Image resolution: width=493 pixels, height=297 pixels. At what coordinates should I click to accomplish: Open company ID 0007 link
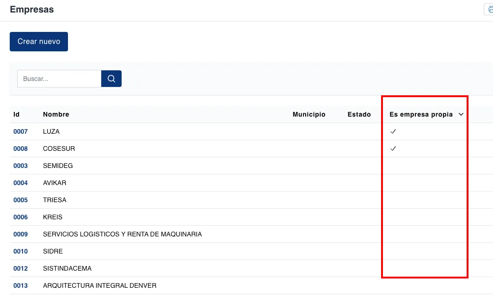tap(20, 131)
